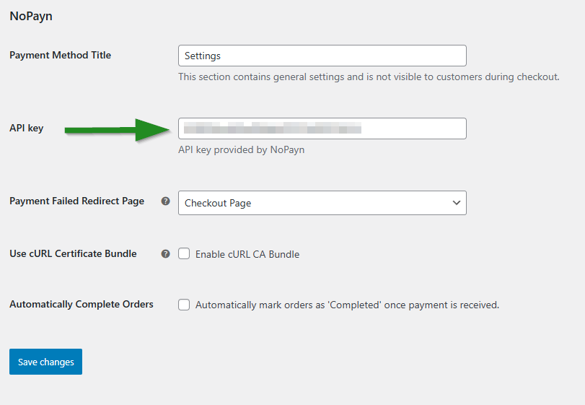The image size is (585, 405).
Task: Click the 'Payment Method Title' field label
Action: (x=60, y=55)
